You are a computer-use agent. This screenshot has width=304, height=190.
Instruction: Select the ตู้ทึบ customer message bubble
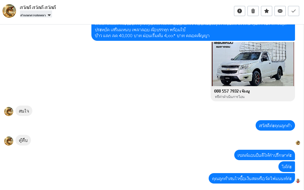point(23,140)
